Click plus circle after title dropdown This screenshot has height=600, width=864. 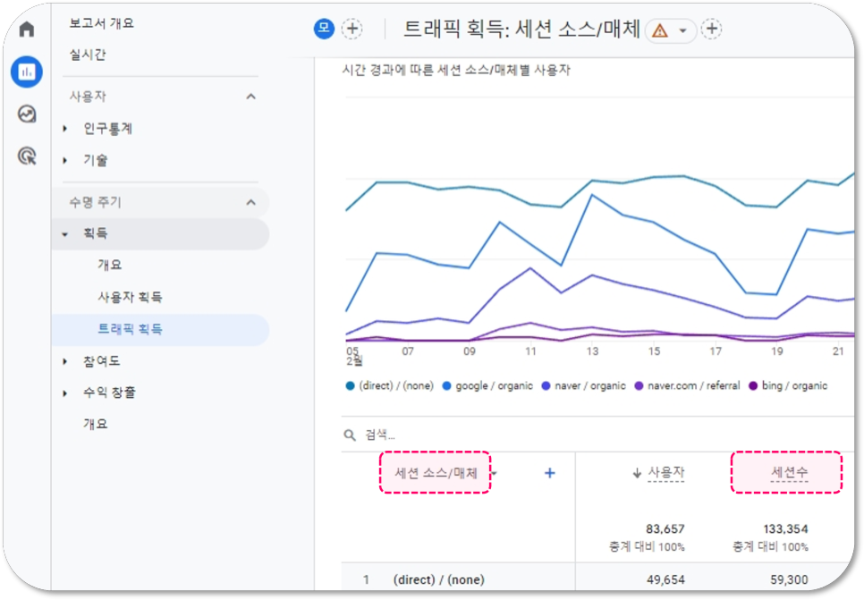point(711,29)
